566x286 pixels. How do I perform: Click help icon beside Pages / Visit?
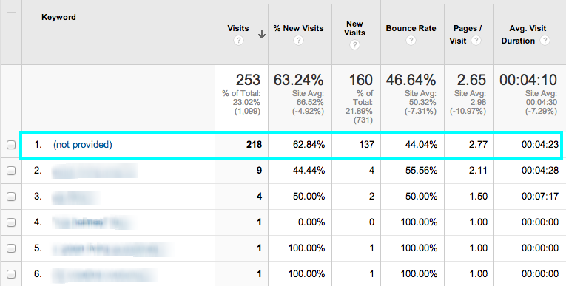click(476, 41)
